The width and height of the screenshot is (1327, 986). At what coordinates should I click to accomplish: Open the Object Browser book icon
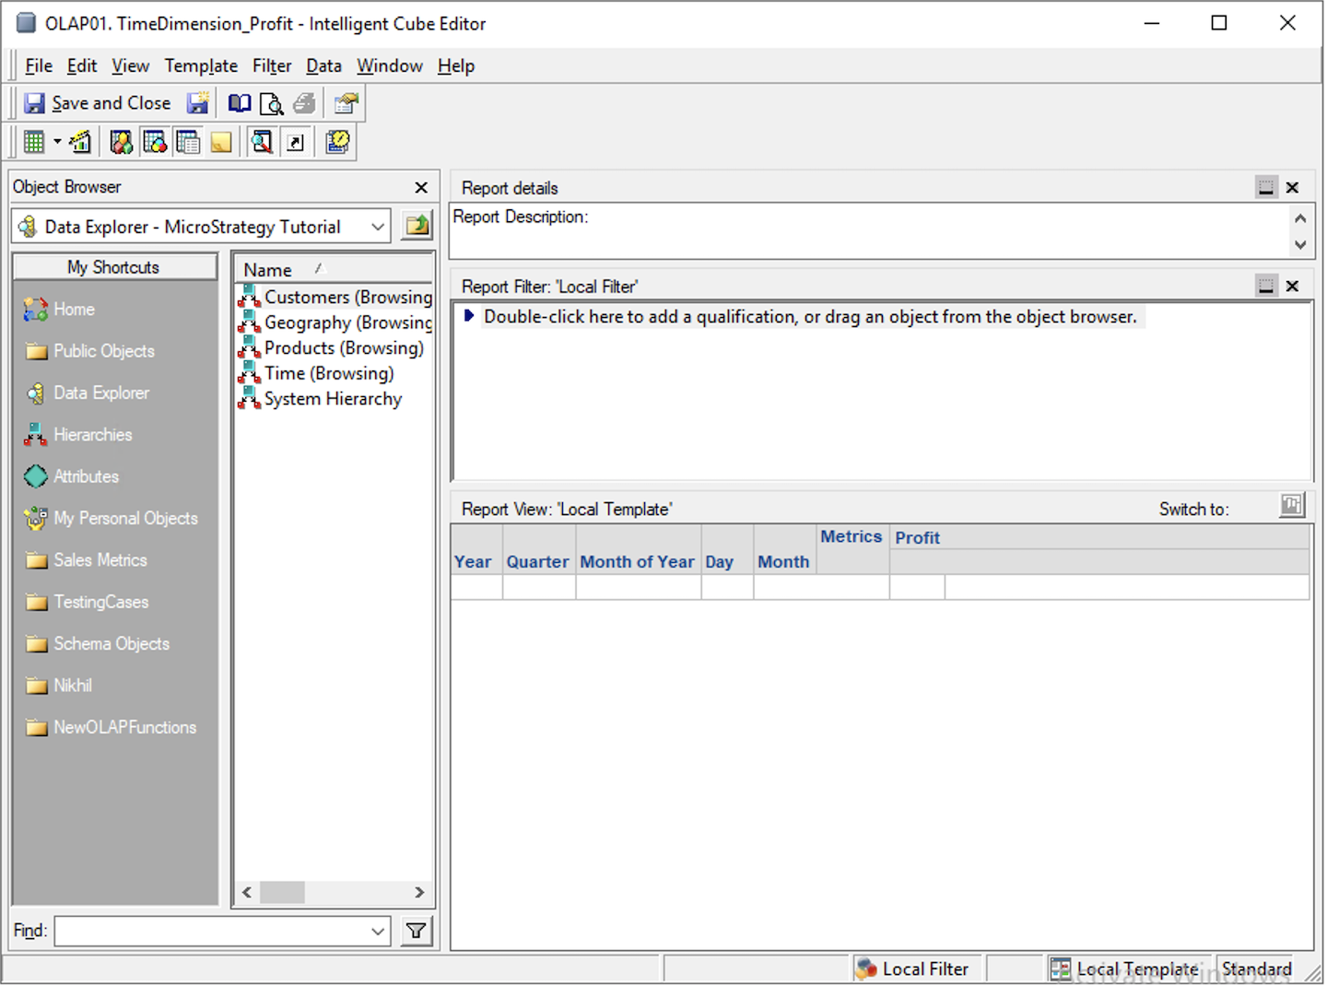(x=240, y=103)
